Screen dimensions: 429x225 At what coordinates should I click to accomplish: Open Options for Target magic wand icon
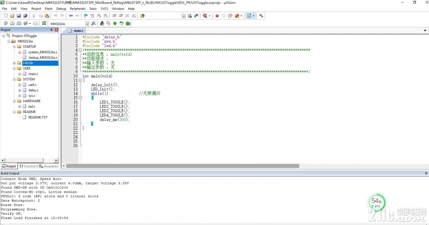(x=93, y=23)
